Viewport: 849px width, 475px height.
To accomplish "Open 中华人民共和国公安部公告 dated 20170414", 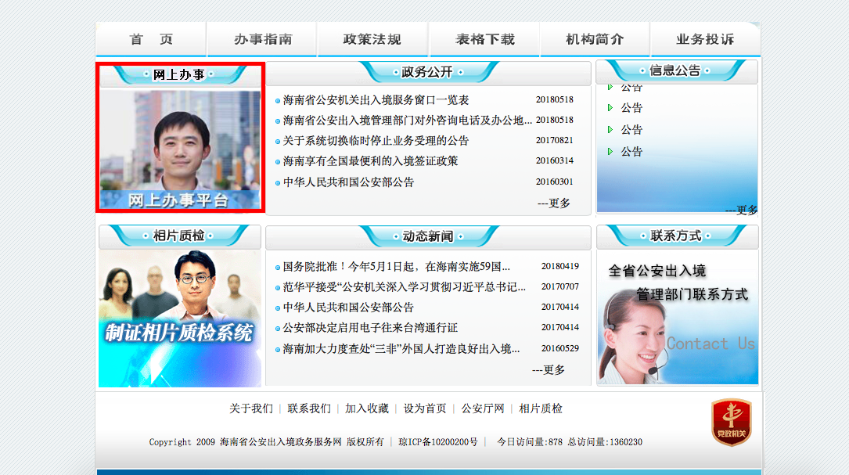I will (x=348, y=307).
